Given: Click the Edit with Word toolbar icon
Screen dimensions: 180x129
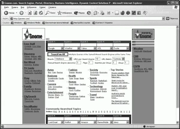Looking at the screenshot, I should (109, 13).
